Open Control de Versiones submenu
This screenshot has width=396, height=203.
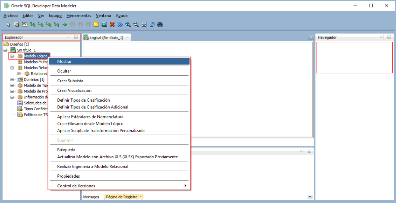click(119, 186)
